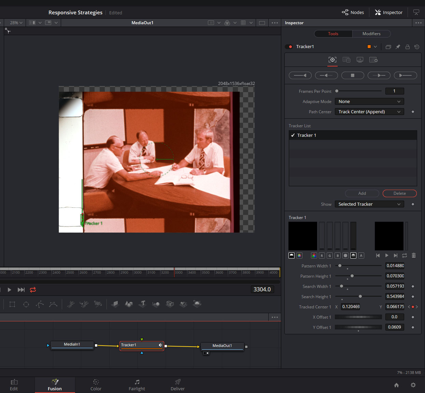
Task: Add a pMerge particle node
Action: [84, 304]
